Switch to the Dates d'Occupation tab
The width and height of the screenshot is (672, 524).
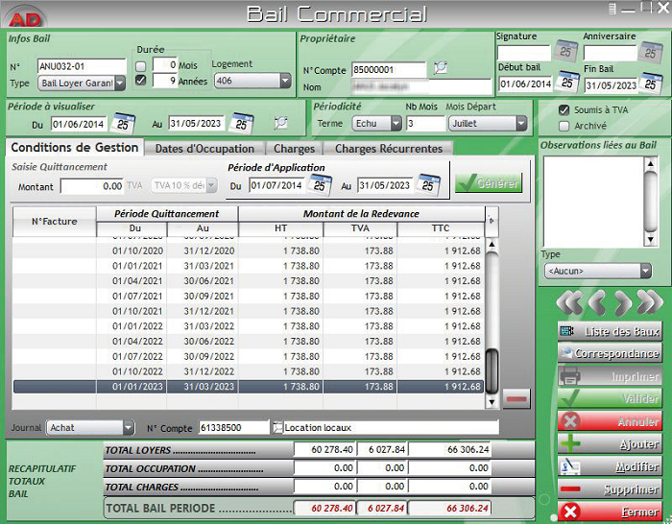click(204, 149)
